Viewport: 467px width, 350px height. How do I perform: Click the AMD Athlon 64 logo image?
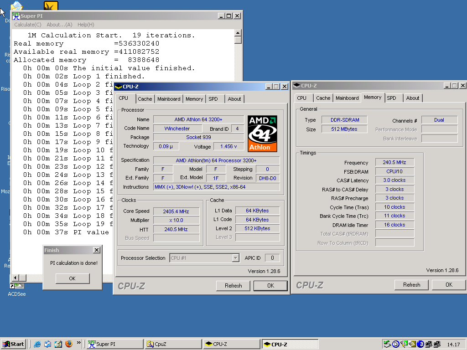pyautogui.click(x=262, y=134)
